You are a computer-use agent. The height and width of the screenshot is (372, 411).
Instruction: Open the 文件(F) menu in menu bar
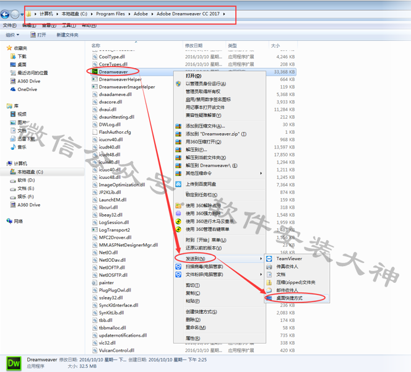click(10, 25)
